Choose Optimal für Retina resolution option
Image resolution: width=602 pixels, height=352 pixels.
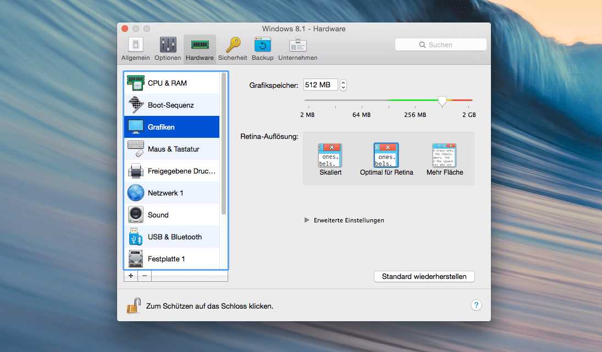[x=386, y=159]
